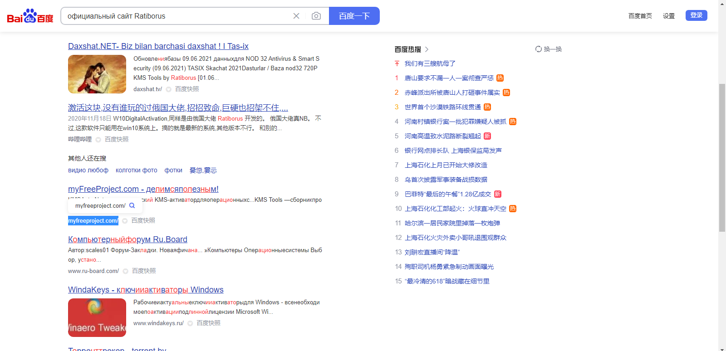Select related search колготки фото

click(137, 171)
